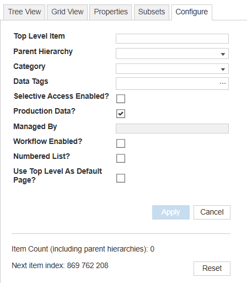Expand the Parent Hierarchy dropdown arrow
The height and width of the screenshot is (283, 247).
tap(223, 54)
